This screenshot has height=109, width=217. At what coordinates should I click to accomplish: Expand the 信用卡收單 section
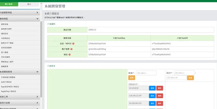pos(20,103)
